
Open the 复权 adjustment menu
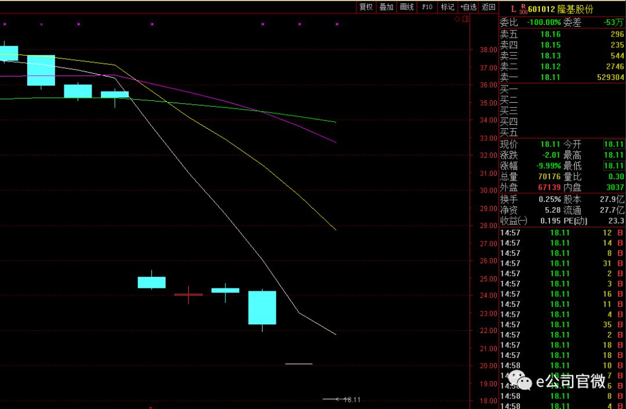[x=366, y=7]
